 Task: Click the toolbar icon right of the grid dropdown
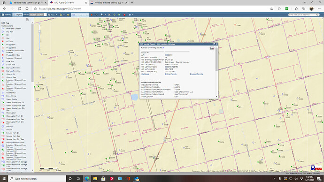(x=68, y=15)
